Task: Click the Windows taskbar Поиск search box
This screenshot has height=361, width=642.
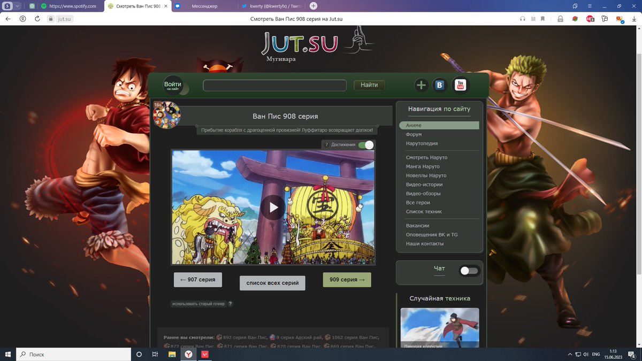Action: click(x=74, y=354)
